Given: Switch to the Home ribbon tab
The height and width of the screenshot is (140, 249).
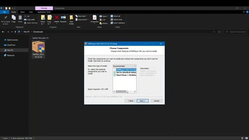Looking at the screenshot, I should click(14, 12).
